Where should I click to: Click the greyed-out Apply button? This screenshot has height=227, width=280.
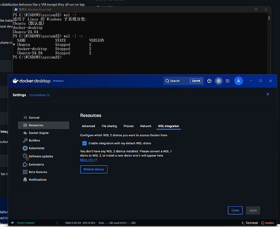tap(253, 210)
